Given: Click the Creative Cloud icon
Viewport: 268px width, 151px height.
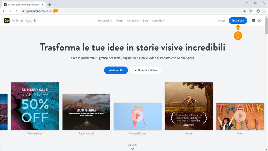Looking at the screenshot, I should (259, 21).
